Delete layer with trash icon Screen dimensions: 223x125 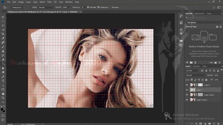(218, 124)
